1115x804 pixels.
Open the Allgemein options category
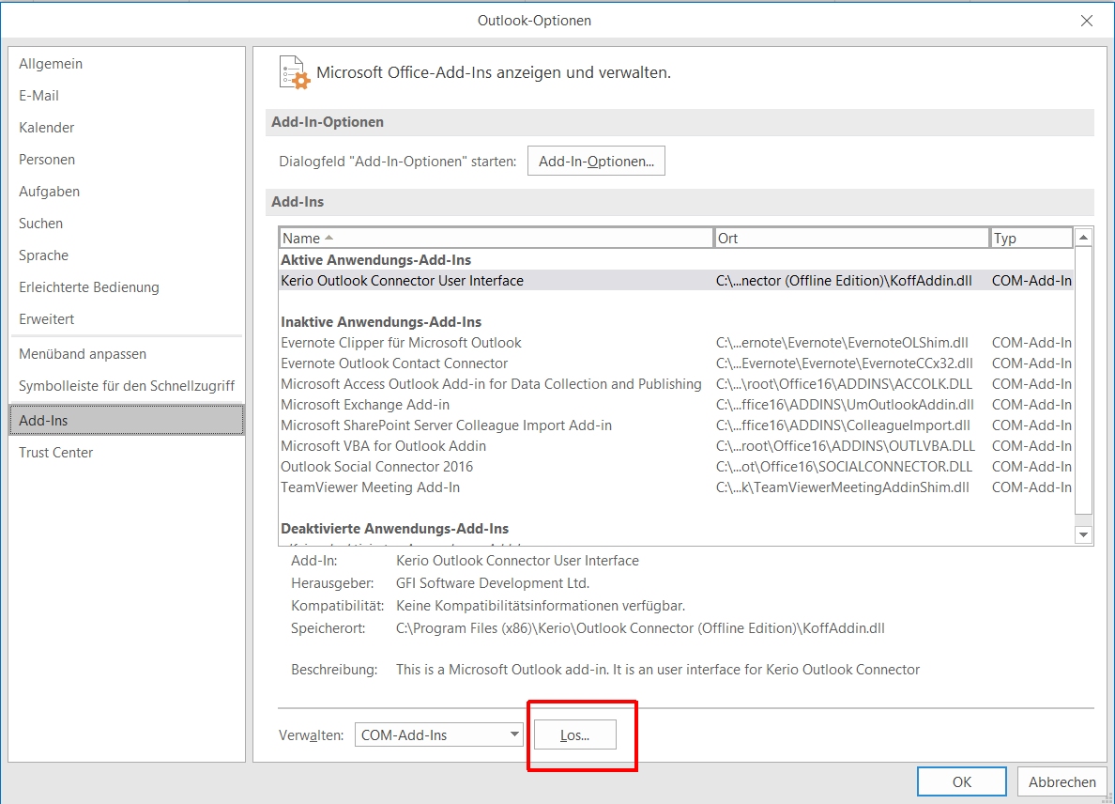[127, 63]
